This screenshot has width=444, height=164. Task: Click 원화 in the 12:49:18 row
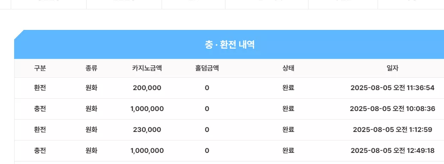point(91,150)
